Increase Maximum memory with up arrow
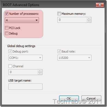Viewport: 107px width, 107px height. (x=89, y=19)
